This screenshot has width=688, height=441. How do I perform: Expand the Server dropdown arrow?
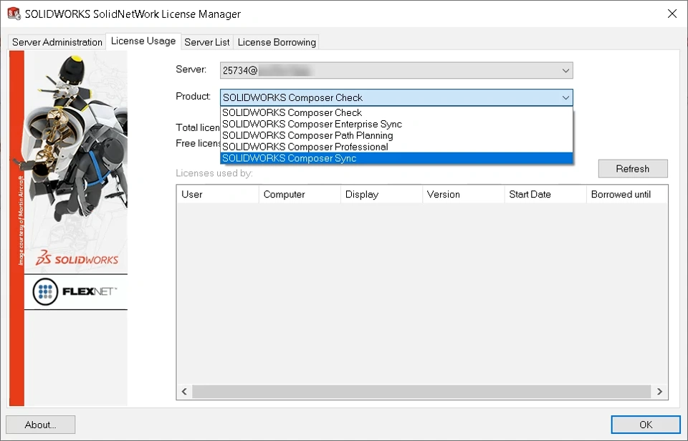point(565,71)
